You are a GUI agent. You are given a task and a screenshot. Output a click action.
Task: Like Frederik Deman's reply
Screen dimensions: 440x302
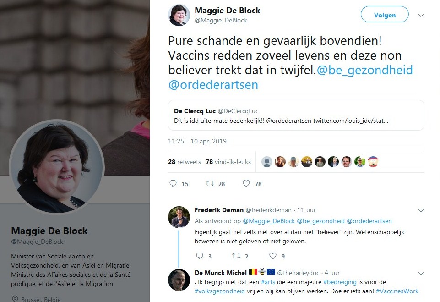[273, 256]
